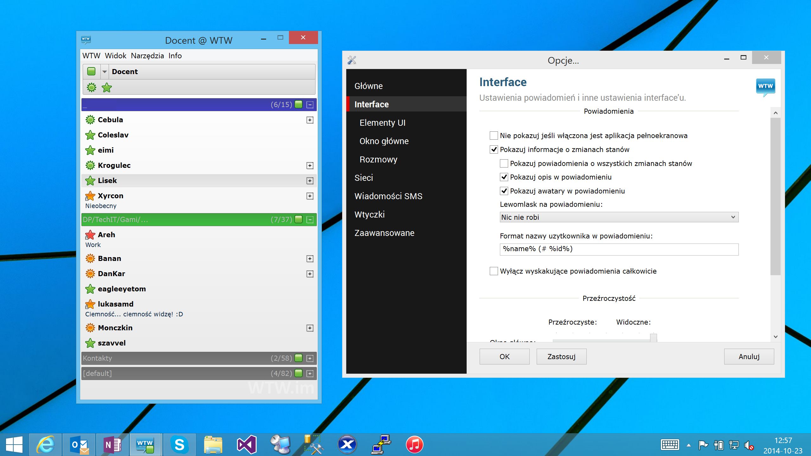811x456 pixels.
Task: Open the Lewomlask na powiadomieniu dropdown
Action: tap(619, 217)
